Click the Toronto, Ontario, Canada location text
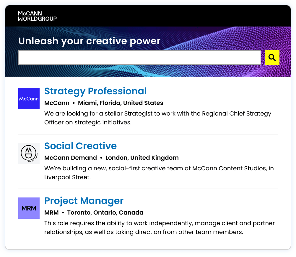 (105, 213)
